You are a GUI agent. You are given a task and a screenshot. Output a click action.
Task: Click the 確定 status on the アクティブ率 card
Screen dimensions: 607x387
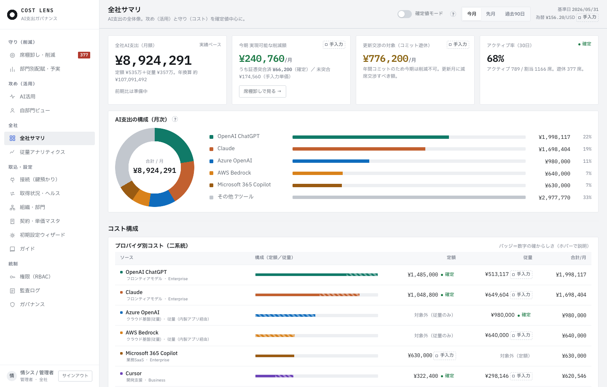(585, 44)
